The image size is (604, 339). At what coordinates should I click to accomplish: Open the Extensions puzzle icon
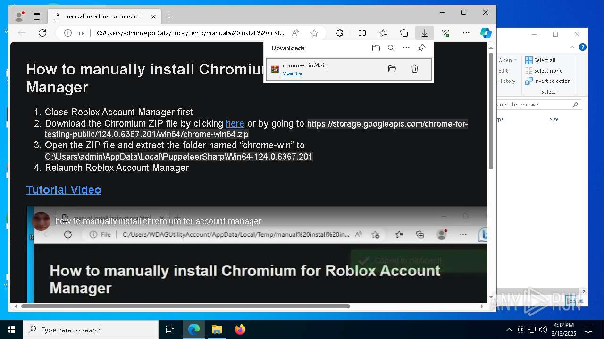click(x=339, y=33)
